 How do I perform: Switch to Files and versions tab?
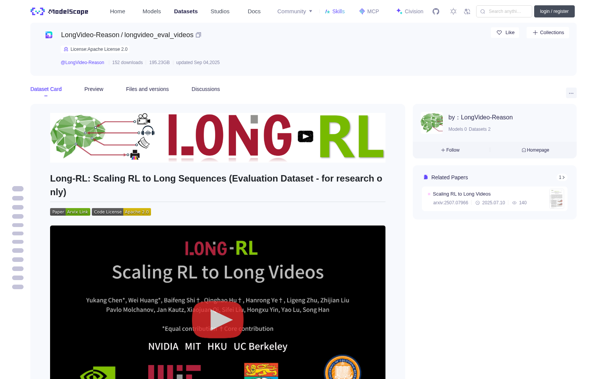[x=147, y=89]
